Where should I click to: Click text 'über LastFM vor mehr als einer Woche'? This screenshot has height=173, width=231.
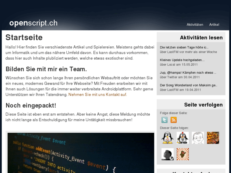(188, 52)
